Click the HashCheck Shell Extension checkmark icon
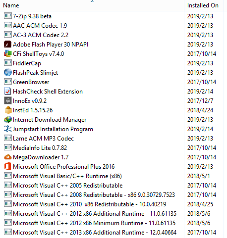The image size is (227, 238). pos(7,91)
